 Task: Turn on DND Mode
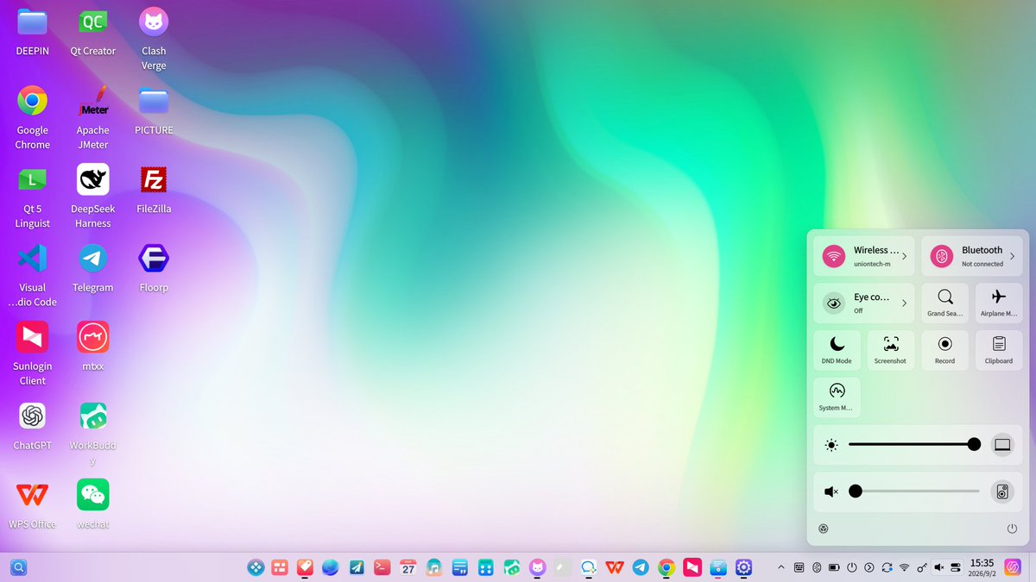point(837,350)
